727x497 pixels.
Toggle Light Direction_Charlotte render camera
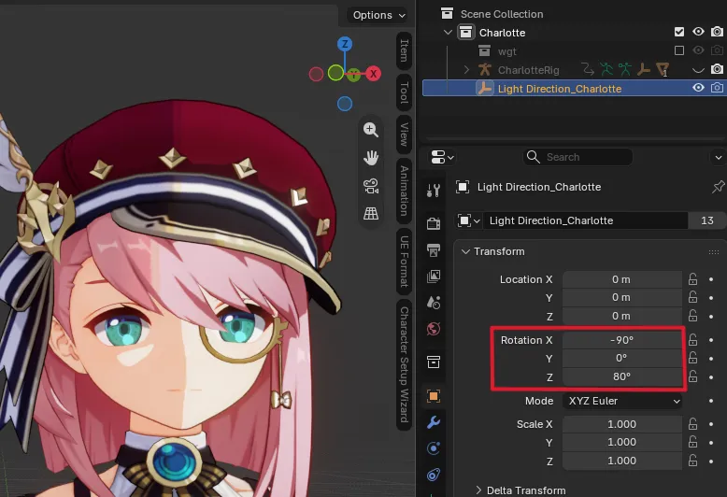(718, 88)
